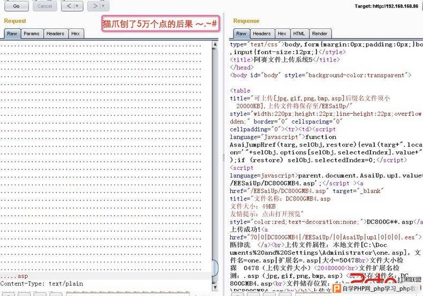
Task: Click the '<body id="body"' line
Action: (x=321, y=75)
